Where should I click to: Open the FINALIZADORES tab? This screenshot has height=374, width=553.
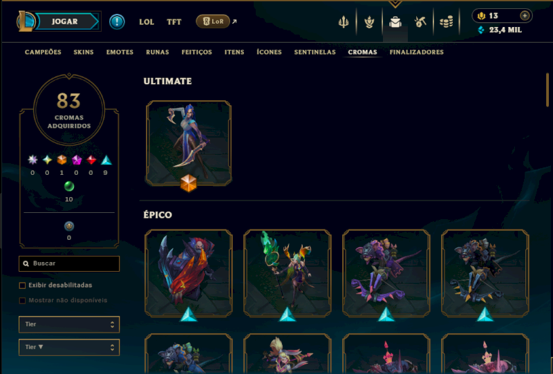(417, 53)
